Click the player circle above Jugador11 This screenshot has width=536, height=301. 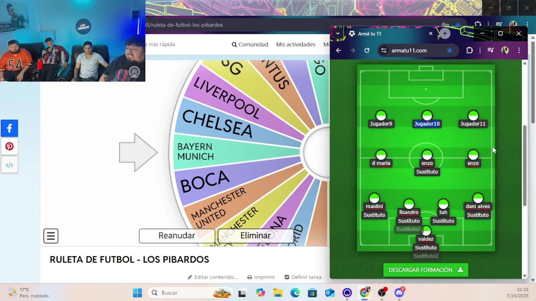point(473,115)
